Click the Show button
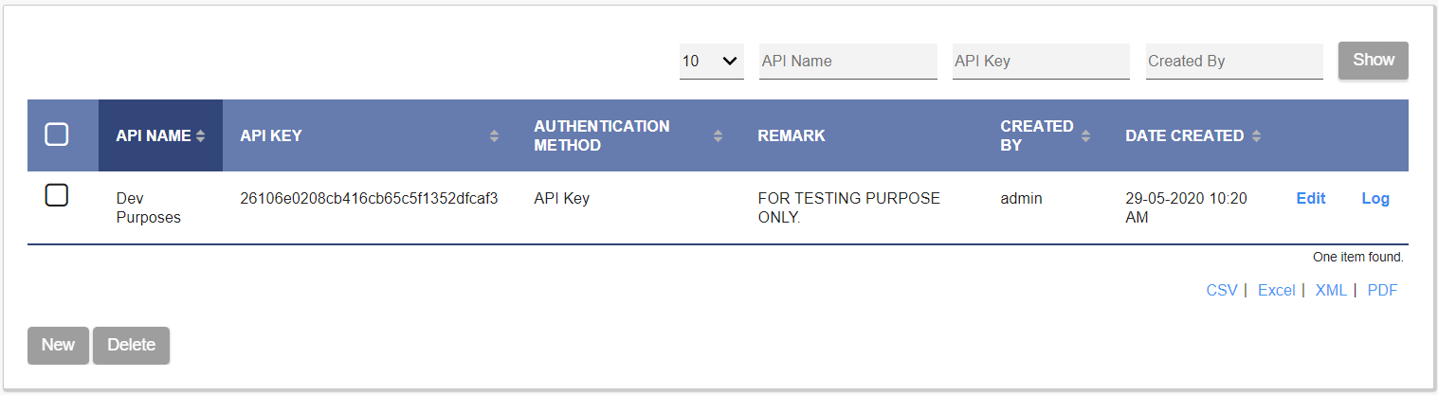The image size is (1438, 395). [1374, 60]
